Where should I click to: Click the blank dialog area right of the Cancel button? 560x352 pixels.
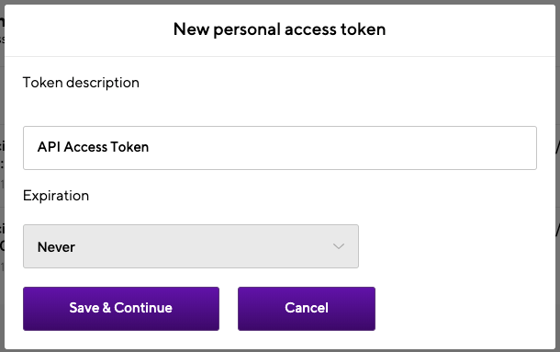(x=465, y=309)
